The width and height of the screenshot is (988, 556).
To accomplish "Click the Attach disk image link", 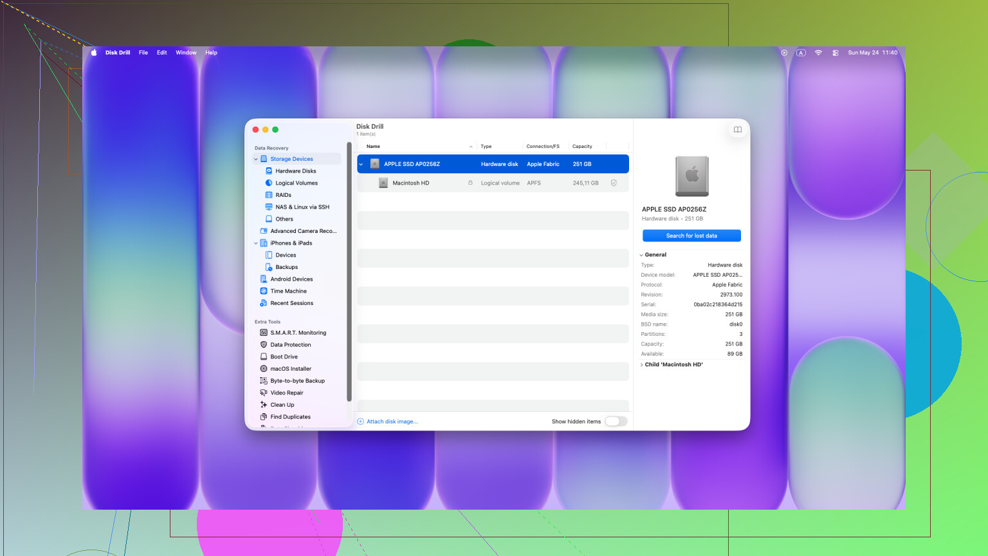I will (x=392, y=422).
